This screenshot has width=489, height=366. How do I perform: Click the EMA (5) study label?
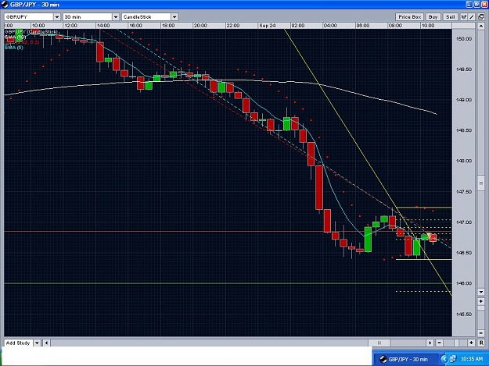coord(14,48)
